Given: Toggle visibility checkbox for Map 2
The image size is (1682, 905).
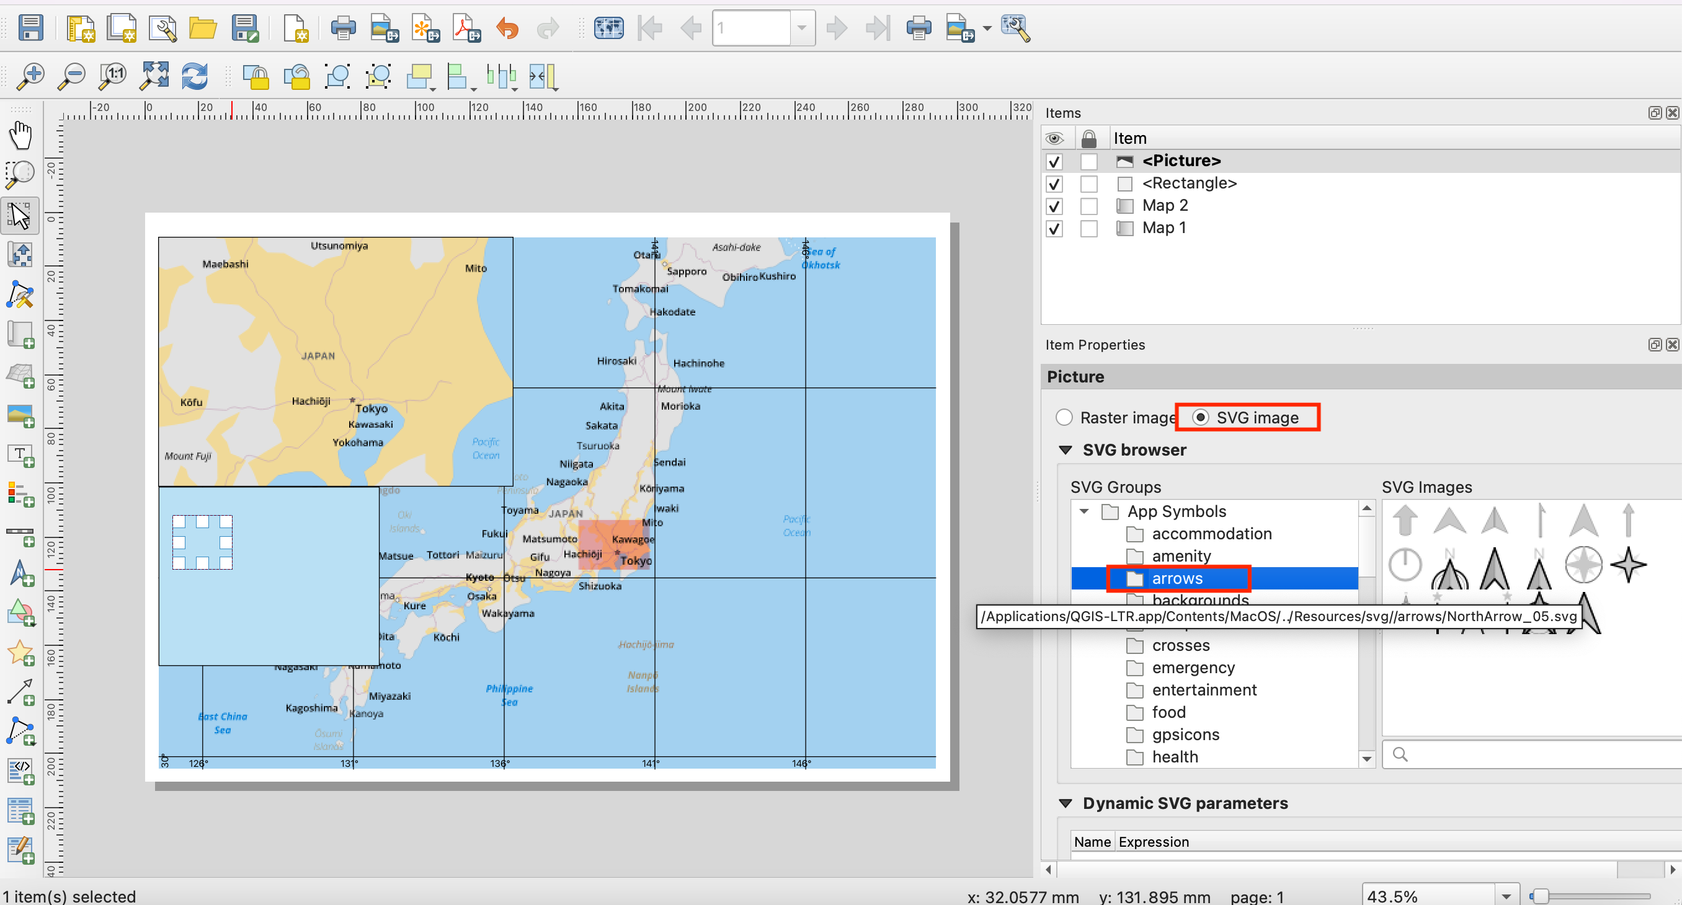Looking at the screenshot, I should click(1054, 206).
